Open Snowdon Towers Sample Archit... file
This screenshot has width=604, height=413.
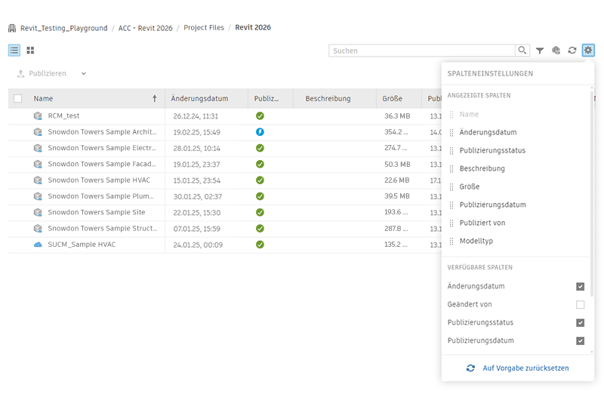pyautogui.click(x=102, y=132)
